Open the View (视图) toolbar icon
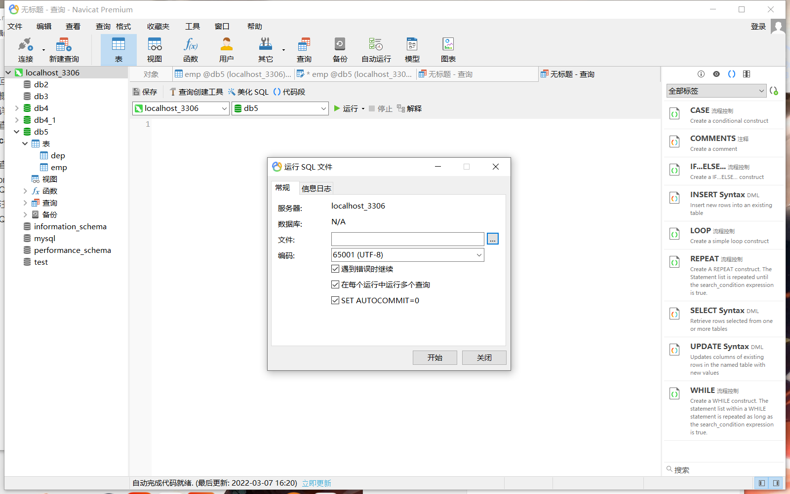Viewport: 790px width, 494px height. pos(155,50)
